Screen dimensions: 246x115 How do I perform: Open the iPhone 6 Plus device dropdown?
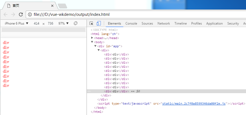16,23
